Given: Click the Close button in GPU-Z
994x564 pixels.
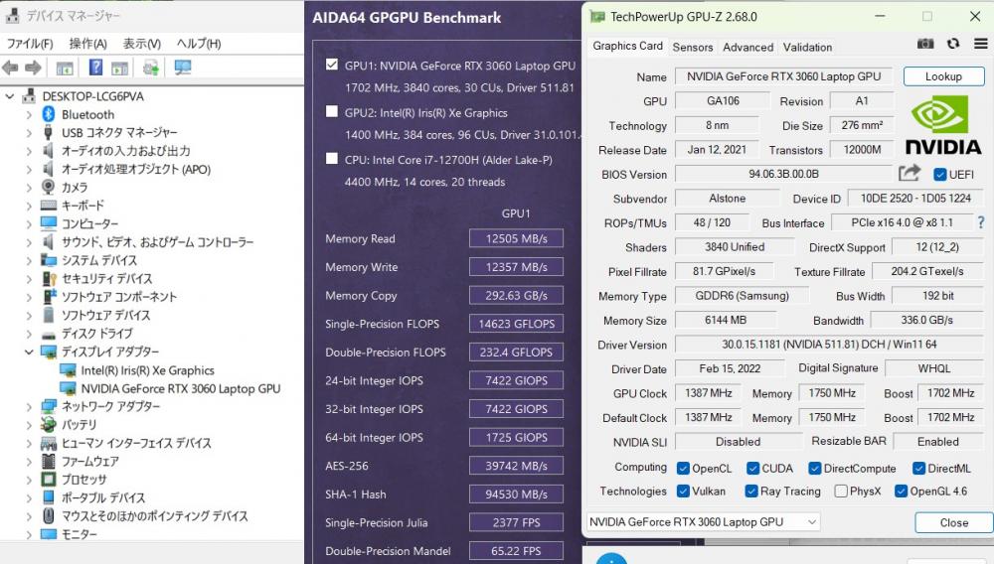Looking at the screenshot, I should 953,522.
